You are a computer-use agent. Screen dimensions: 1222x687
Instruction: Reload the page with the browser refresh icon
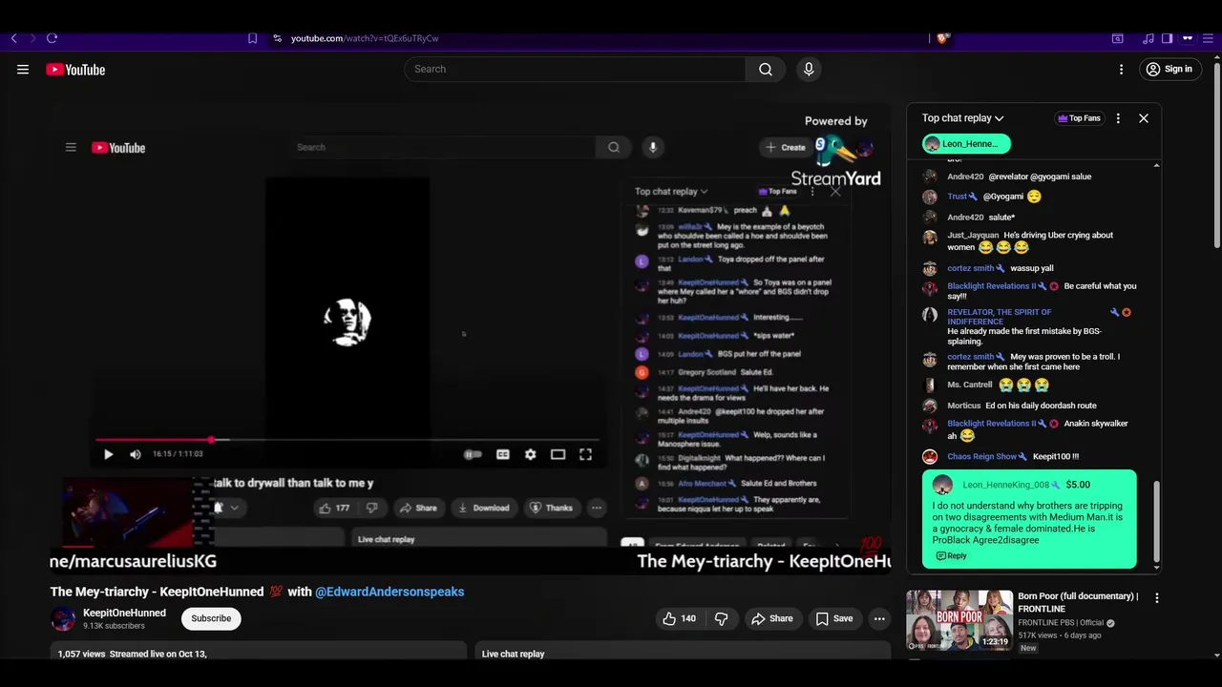point(52,38)
